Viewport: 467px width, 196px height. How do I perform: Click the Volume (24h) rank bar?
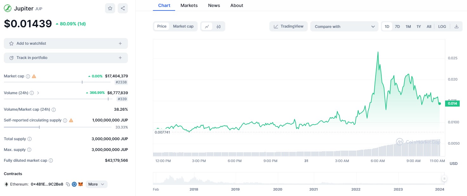(58, 99)
